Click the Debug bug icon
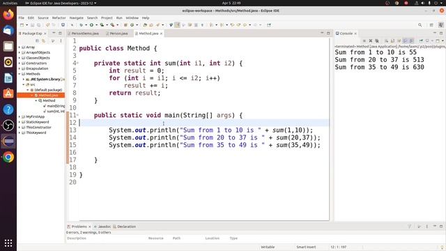Viewport: 446px width, 251px height. pos(81,25)
